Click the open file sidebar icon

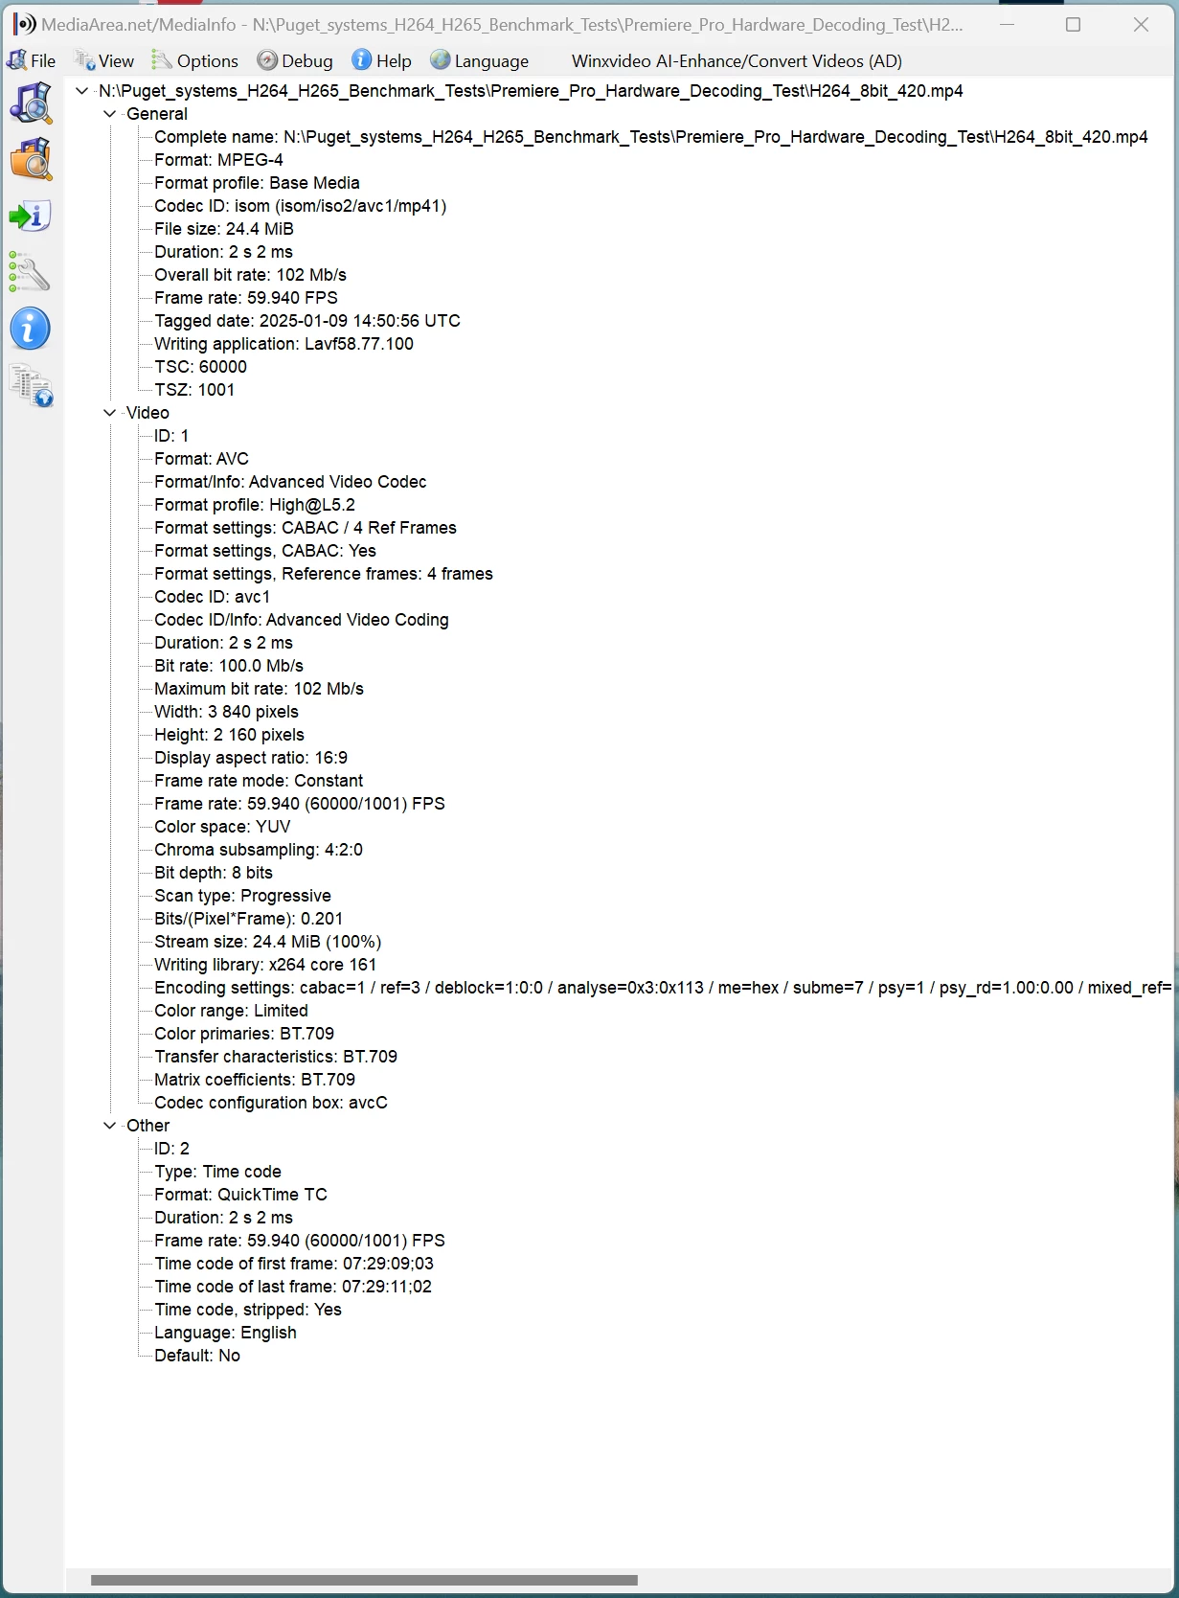coord(31,103)
